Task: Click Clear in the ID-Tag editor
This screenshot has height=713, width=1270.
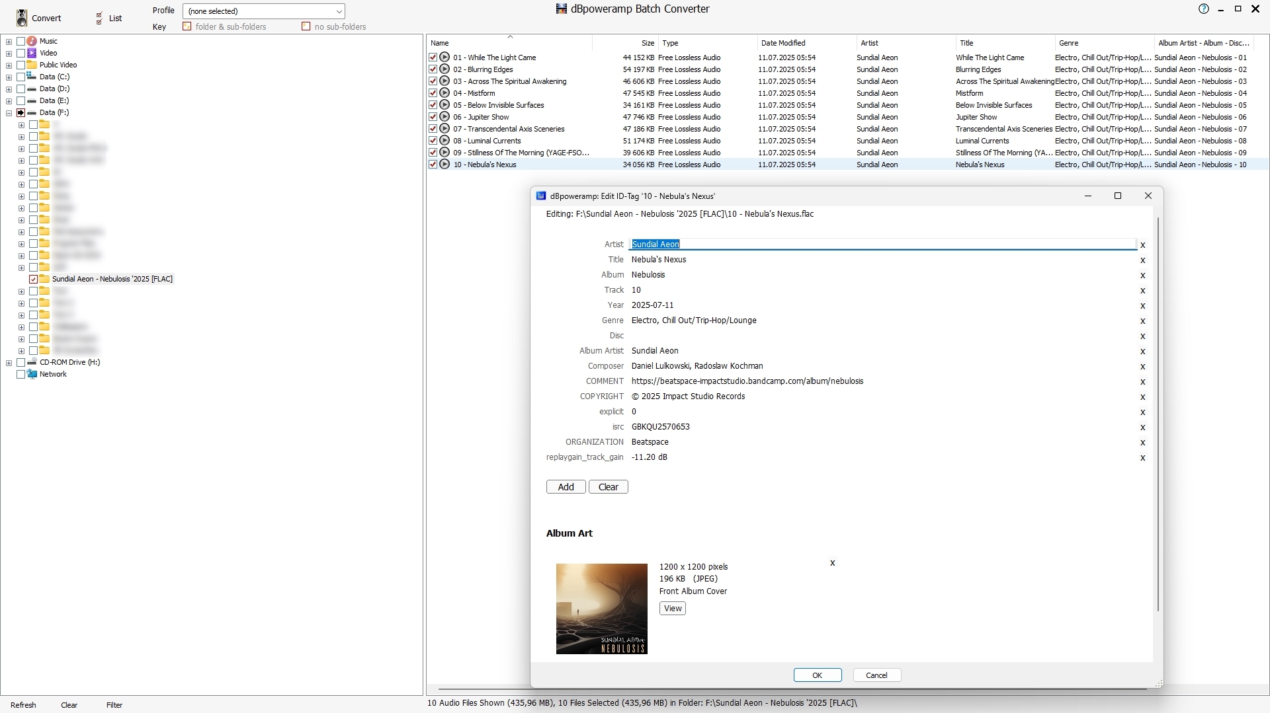Action: [x=608, y=487]
